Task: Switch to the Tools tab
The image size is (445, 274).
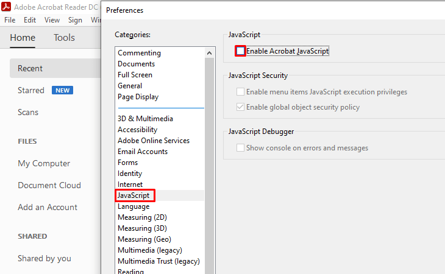Action: 64,38
